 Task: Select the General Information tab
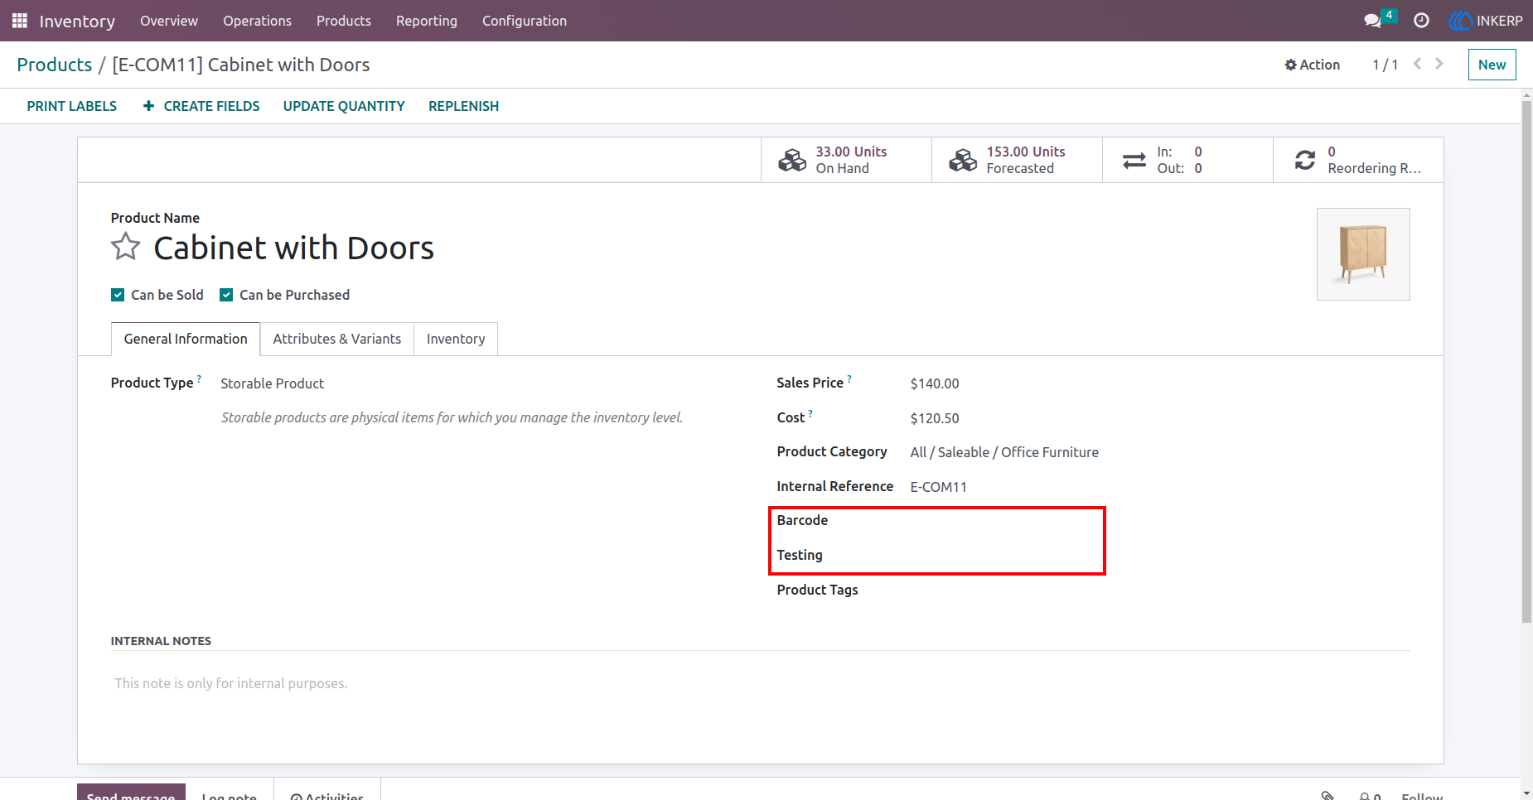[186, 339]
